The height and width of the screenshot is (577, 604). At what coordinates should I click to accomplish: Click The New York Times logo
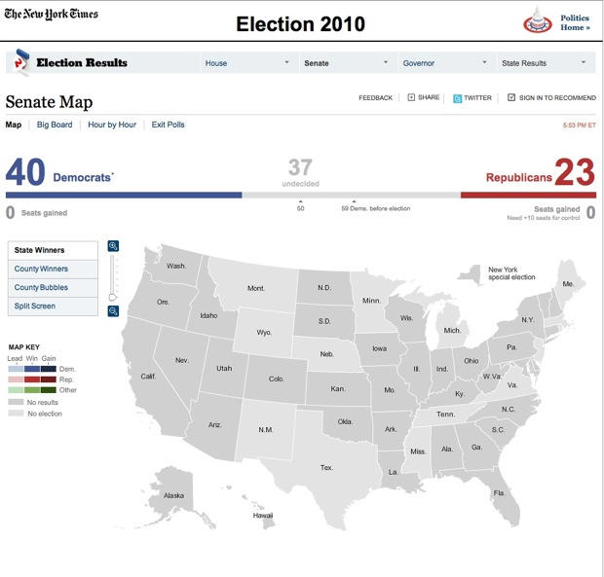(x=51, y=14)
